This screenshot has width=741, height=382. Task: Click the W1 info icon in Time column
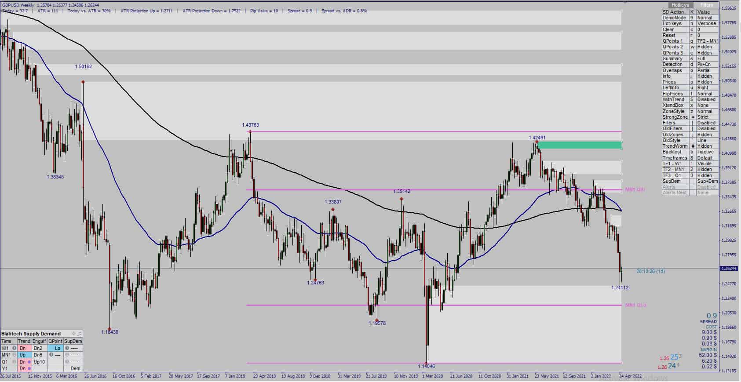(14, 348)
